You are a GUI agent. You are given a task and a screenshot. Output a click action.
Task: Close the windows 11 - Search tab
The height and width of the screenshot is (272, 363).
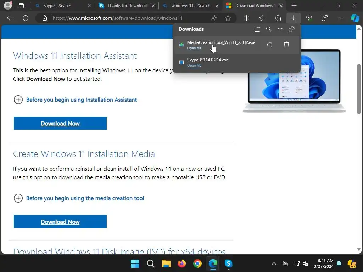click(217, 6)
